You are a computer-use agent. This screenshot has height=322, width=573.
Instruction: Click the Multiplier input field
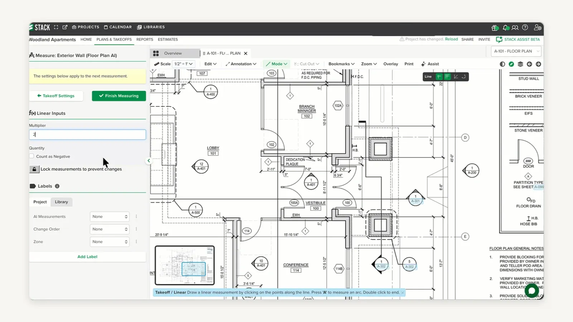click(x=87, y=135)
